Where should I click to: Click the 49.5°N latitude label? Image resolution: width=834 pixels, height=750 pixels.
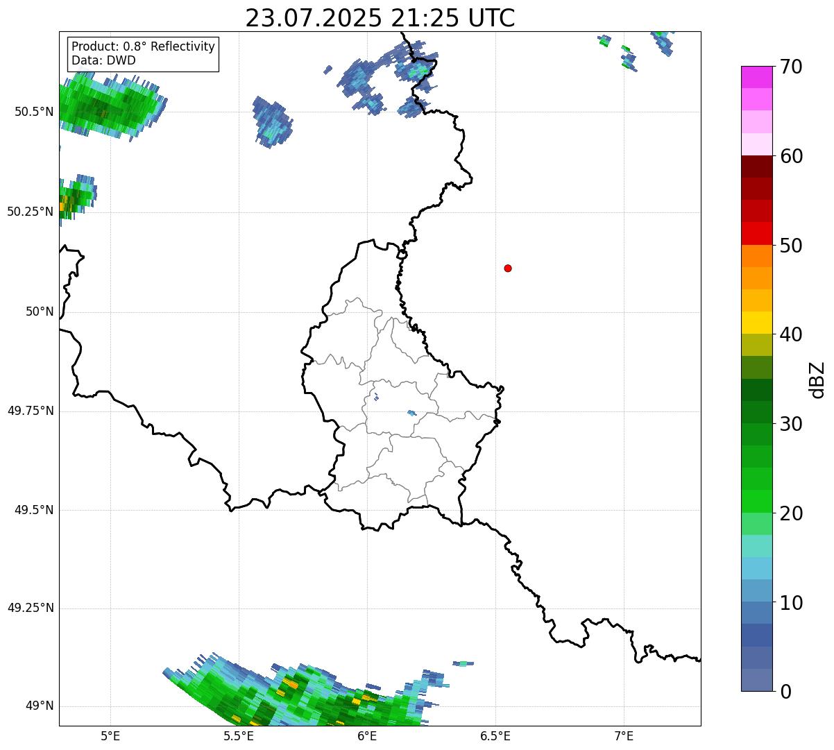pyautogui.click(x=34, y=510)
